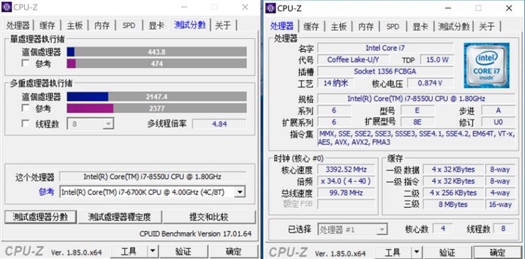The height and width of the screenshot is (259, 525).
Task: Click multi-thread this processor bar 2147.4
Action: (157, 96)
